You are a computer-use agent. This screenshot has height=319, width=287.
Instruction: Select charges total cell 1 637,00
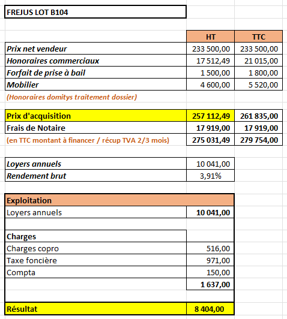(x=210, y=284)
